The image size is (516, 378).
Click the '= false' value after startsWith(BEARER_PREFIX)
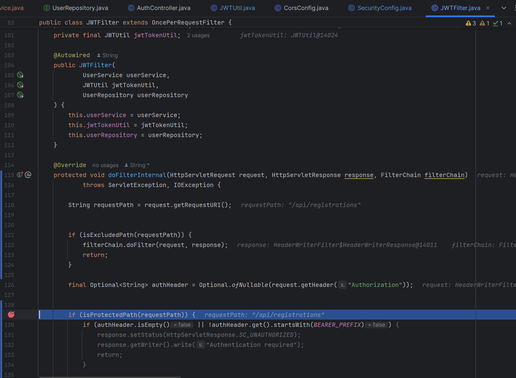tap(377, 325)
